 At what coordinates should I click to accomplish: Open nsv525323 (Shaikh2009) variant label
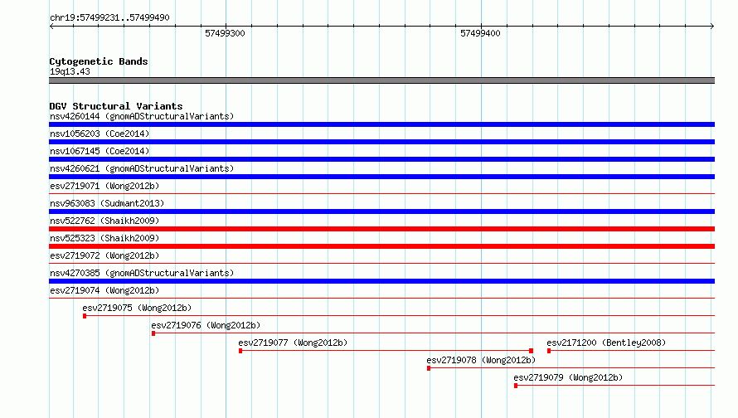(104, 238)
